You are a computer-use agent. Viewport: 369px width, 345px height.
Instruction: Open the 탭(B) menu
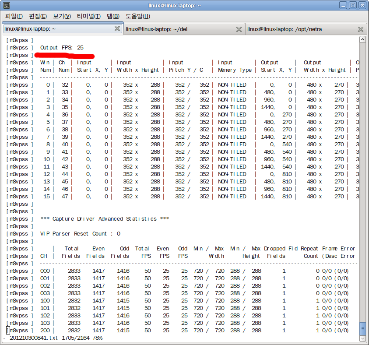click(x=113, y=16)
